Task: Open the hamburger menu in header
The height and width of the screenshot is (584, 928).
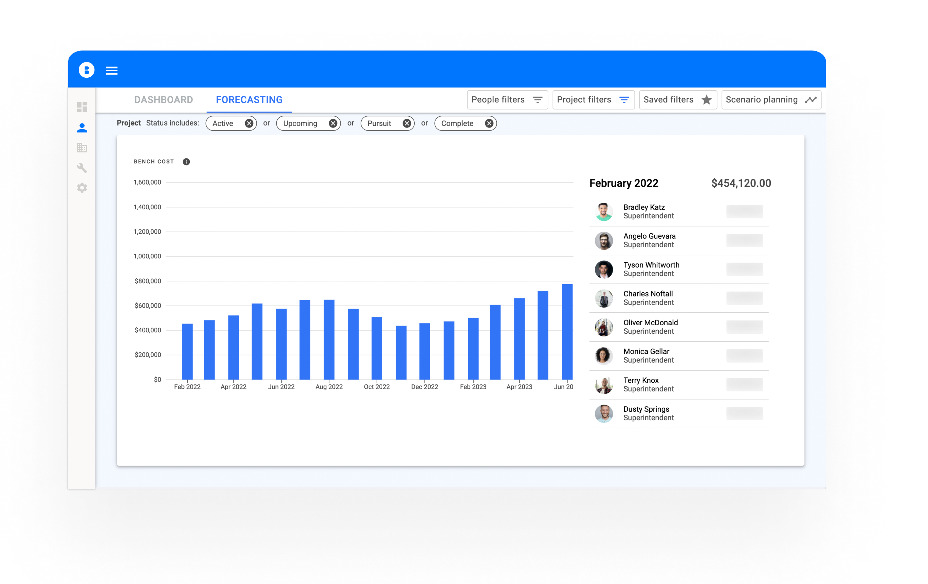Action: click(112, 71)
